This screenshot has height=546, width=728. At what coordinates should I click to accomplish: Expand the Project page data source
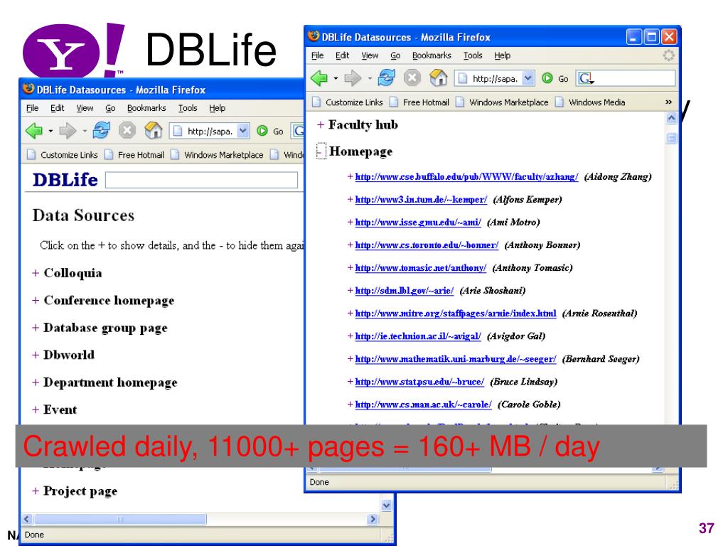click(36, 491)
